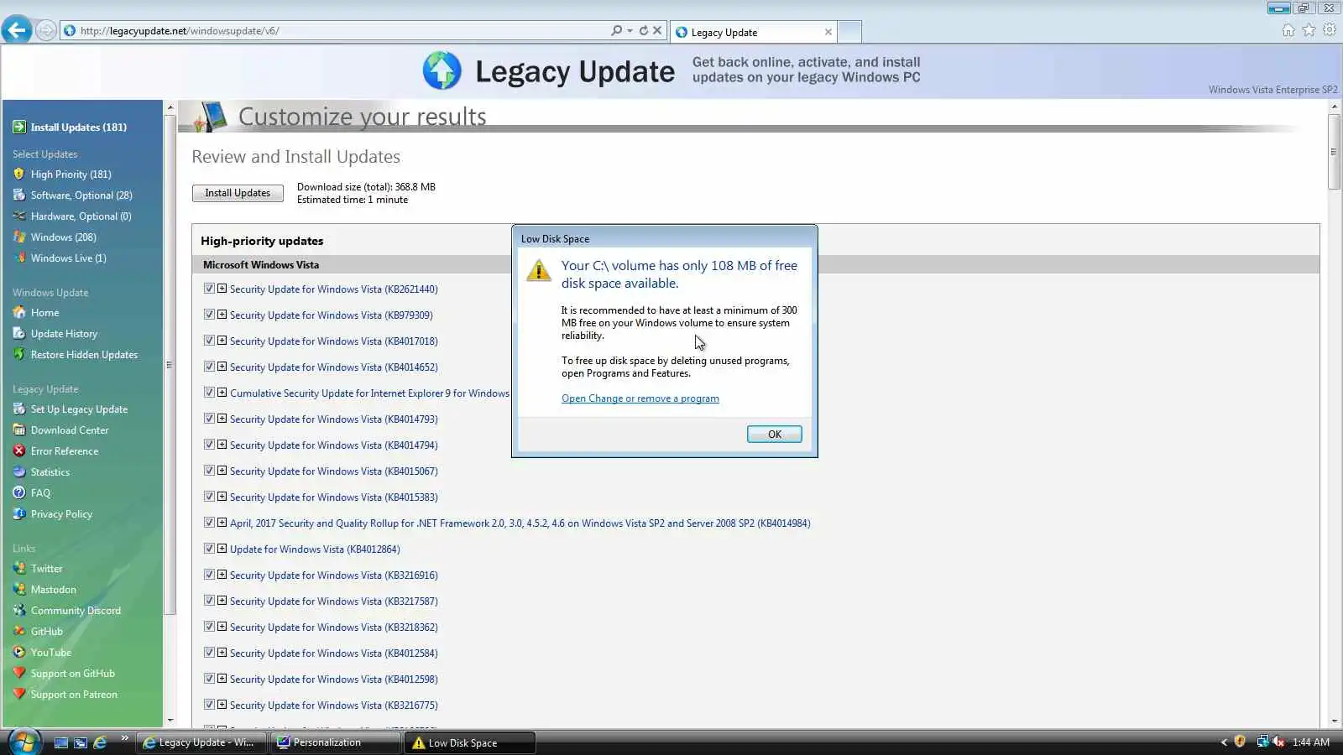Click the Set Up Legacy Update icon

[19, 409]
